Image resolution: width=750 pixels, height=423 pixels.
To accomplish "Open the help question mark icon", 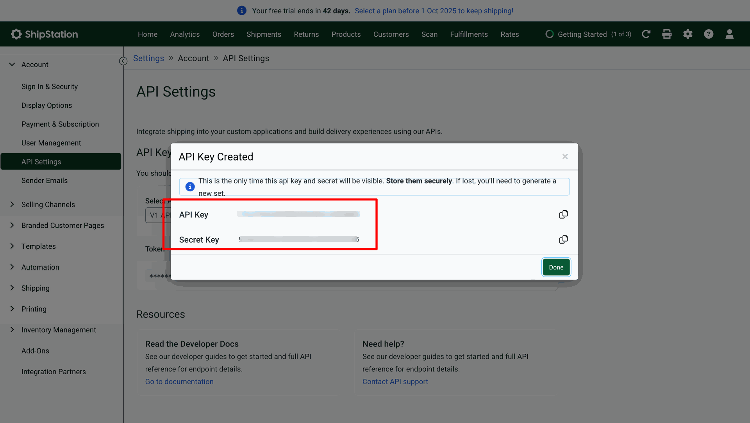I will pyautogui.click(x=709, y=34).
